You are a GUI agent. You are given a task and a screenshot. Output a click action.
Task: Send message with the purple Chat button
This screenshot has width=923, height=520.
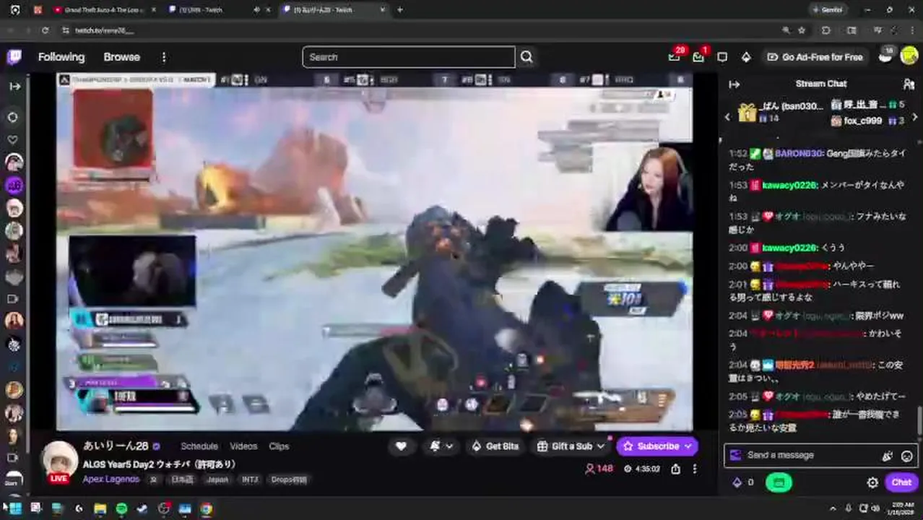click(x=901, y=482)
